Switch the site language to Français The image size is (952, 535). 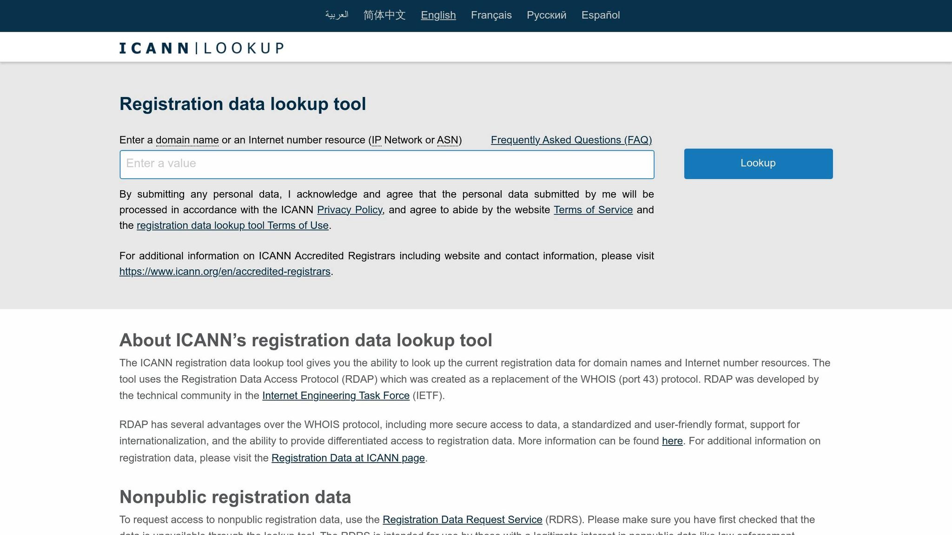pos(491,15)
